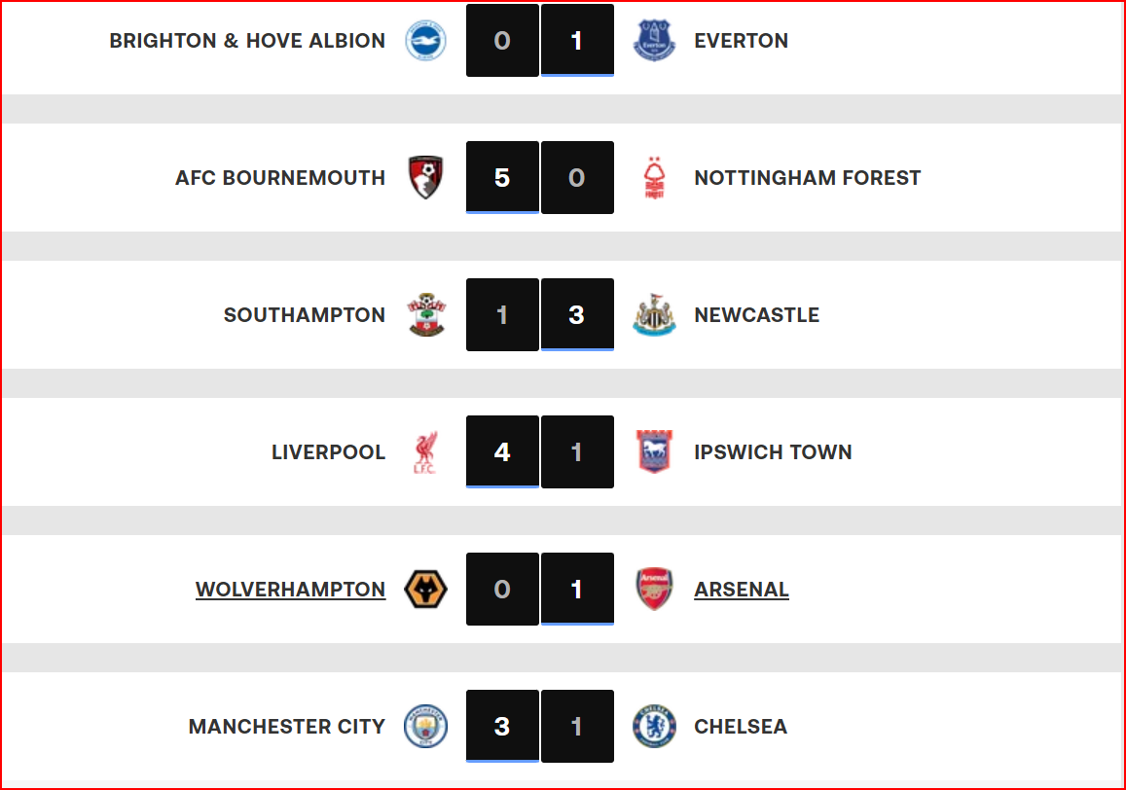Select Bournemouth's score box showing 5

pos(502,178)
